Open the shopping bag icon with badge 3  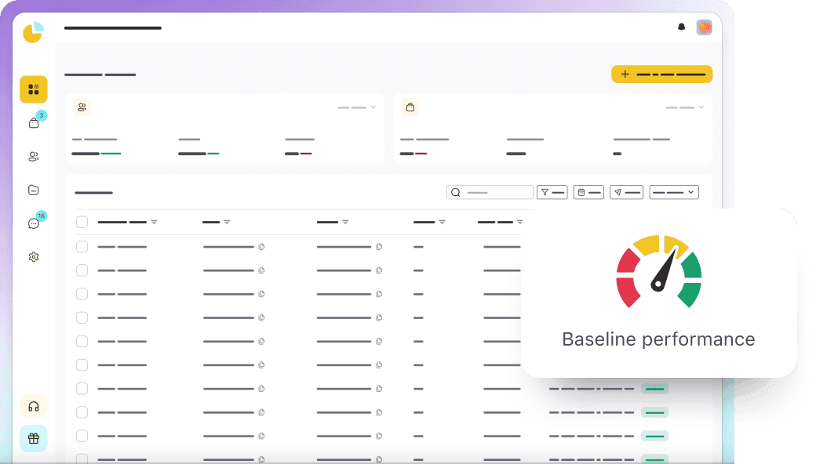34,123
